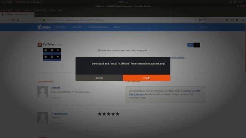Open the extension homepage link ending in caffeine
This screenshot has width=246, height=138.
point(177,58)
